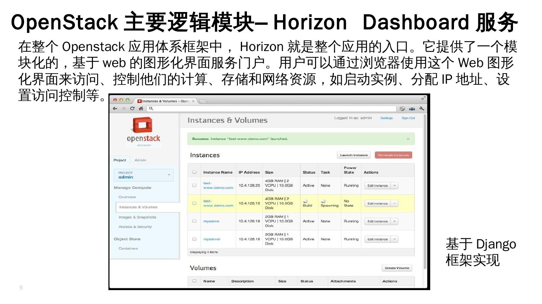Select all volumes with the Volumes header checkbox
The height and width of the screenshot is (304, 542).
(194, 281)
